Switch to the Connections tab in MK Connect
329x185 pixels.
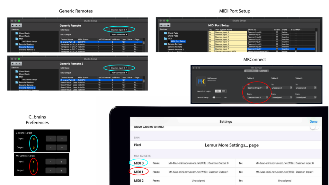pos(251,71)
